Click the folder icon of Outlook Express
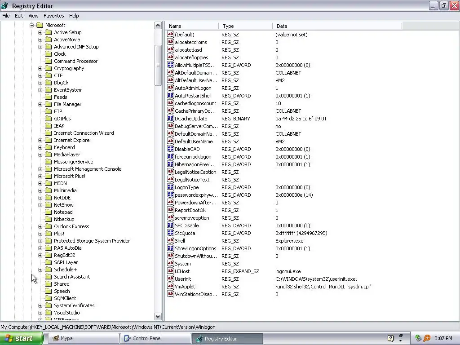 coord(49,226)
